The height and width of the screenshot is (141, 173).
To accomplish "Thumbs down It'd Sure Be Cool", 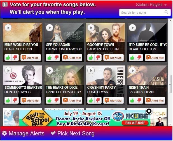I will tap(139, 58).
